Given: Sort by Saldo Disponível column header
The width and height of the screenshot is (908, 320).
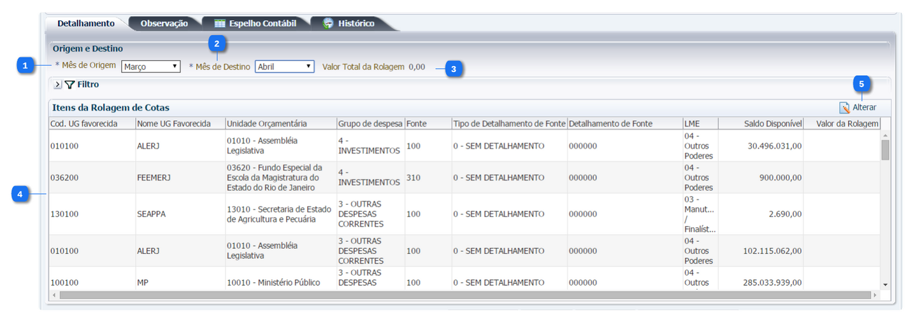Looking at the screenshot, I should coord(772,123).
